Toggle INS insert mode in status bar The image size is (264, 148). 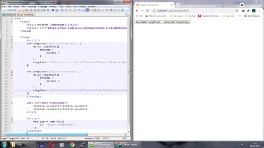pos(125,139)
